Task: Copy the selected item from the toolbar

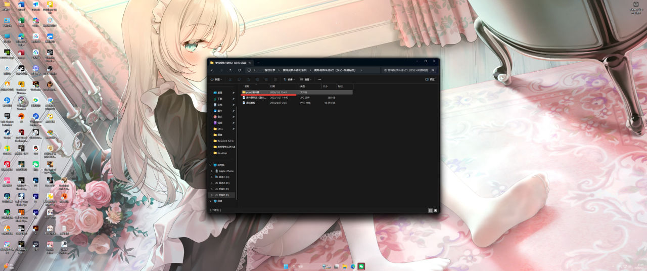Action: [239, 79]
